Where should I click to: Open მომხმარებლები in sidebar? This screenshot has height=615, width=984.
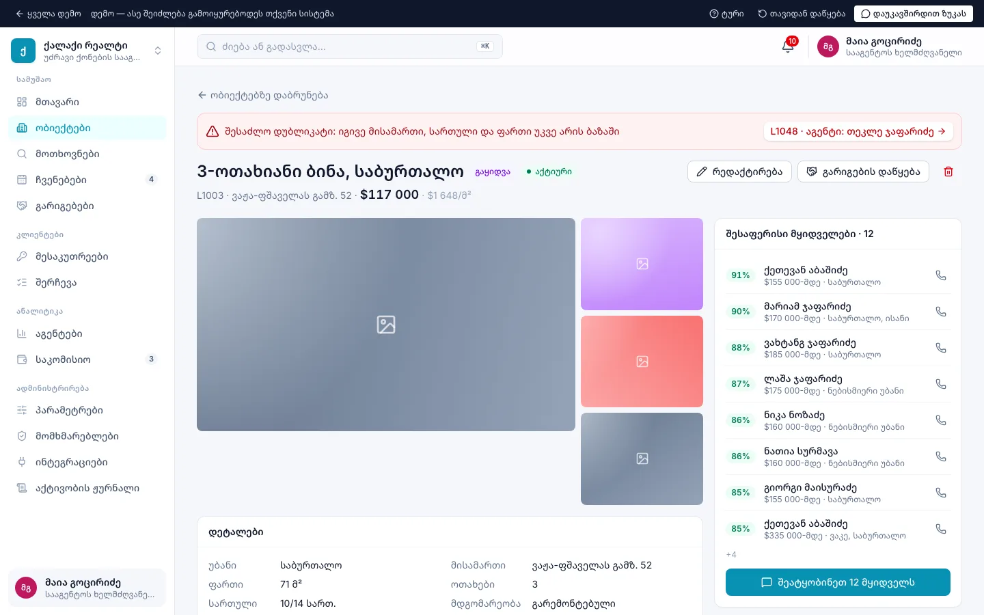coord(87,436)
